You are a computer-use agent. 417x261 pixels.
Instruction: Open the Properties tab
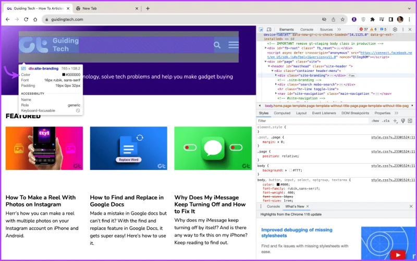coord(383,113)
